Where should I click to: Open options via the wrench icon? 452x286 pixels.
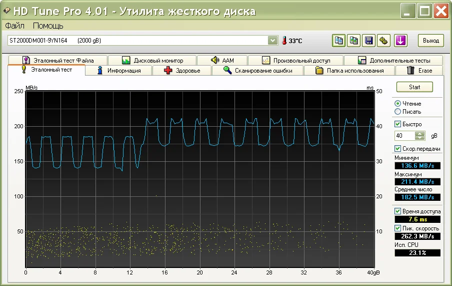(x=384, y=41)
